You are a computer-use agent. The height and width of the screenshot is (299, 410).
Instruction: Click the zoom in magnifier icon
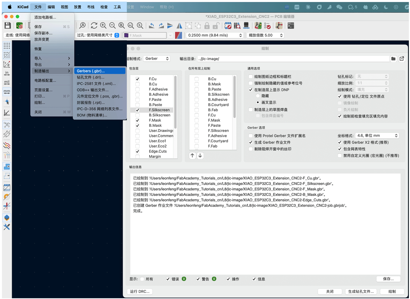(103, 26)
